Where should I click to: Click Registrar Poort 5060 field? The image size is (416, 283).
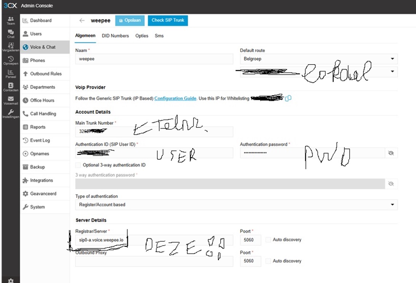coord(250,240)
